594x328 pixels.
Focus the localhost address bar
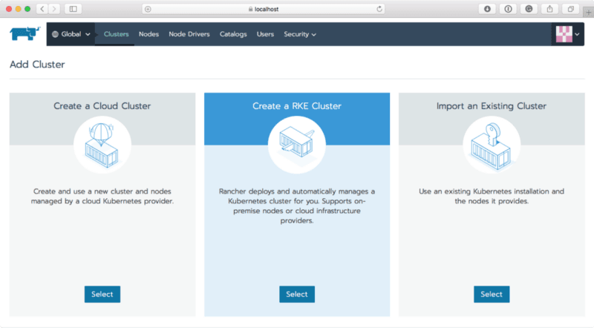click(x=264, y=9)
